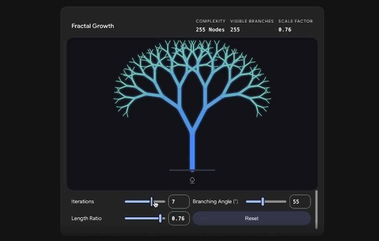
Task: Click the Visible Branches value 255
Action: coord(235,30)
